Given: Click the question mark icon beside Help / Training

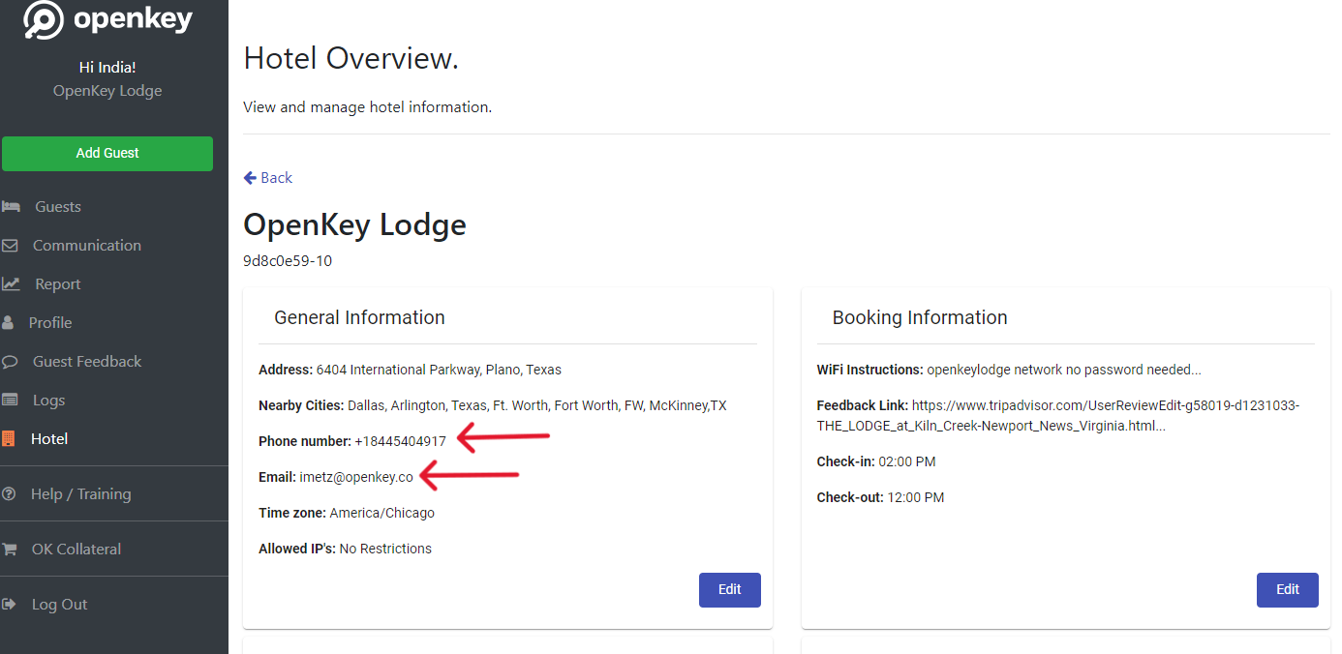Looking at the screenshot, I should pyautogui.click(x=9, y=494).
